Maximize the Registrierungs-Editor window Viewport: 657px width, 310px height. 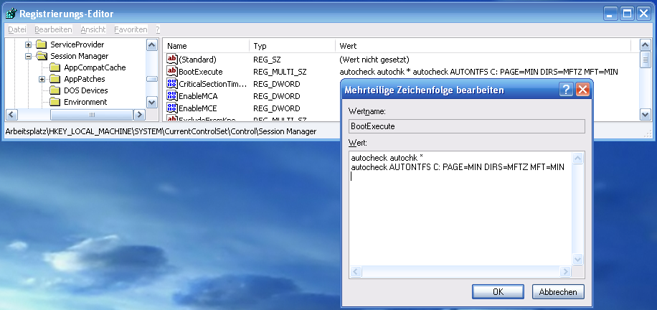[628, 14]
